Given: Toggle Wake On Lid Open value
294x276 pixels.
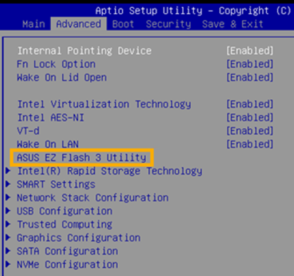Looking at the screenshot, I should [x=250, y=77].
